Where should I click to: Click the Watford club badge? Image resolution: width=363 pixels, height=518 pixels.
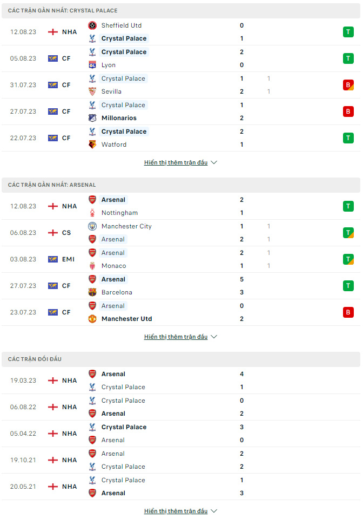[92, 145]
